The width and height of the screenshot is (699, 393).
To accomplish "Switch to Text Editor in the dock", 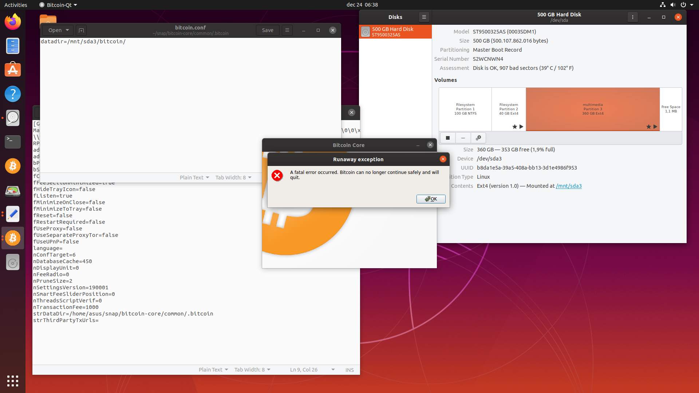I will tap(13, 214).
